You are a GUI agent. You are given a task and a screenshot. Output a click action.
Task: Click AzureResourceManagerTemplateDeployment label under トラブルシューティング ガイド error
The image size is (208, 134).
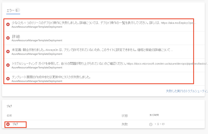(37, 68)
